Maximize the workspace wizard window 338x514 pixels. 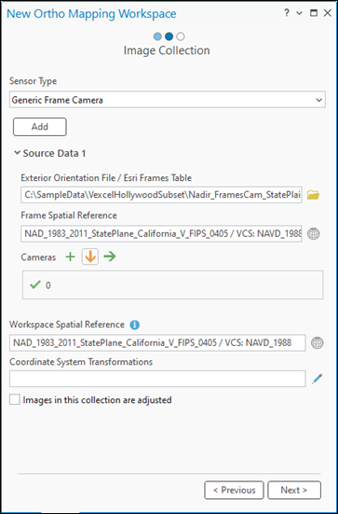pyautogui.click(x=314, y=13)
